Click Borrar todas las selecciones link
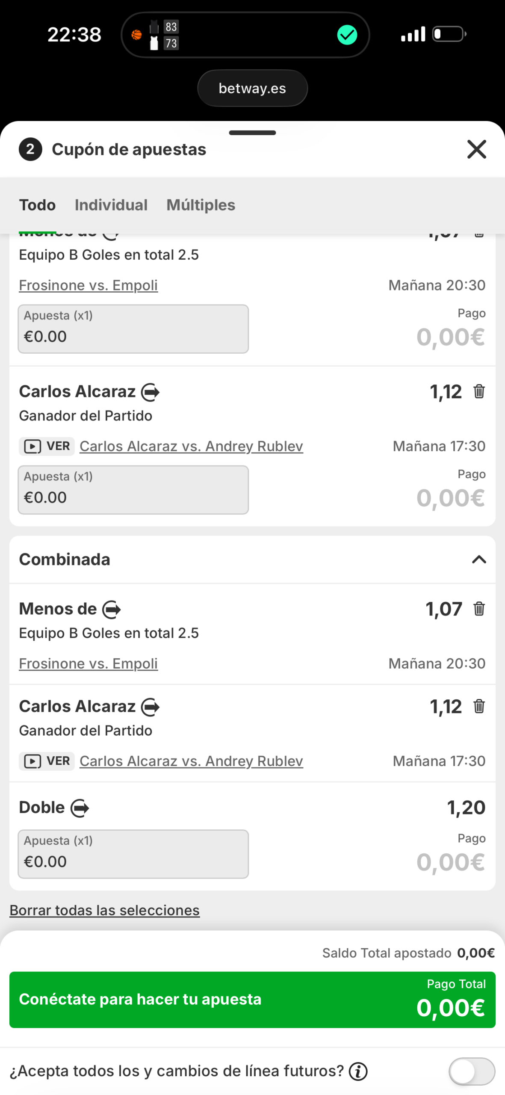Image resolution: width=505 pixels, height=1095 pixels. point(104,910)
